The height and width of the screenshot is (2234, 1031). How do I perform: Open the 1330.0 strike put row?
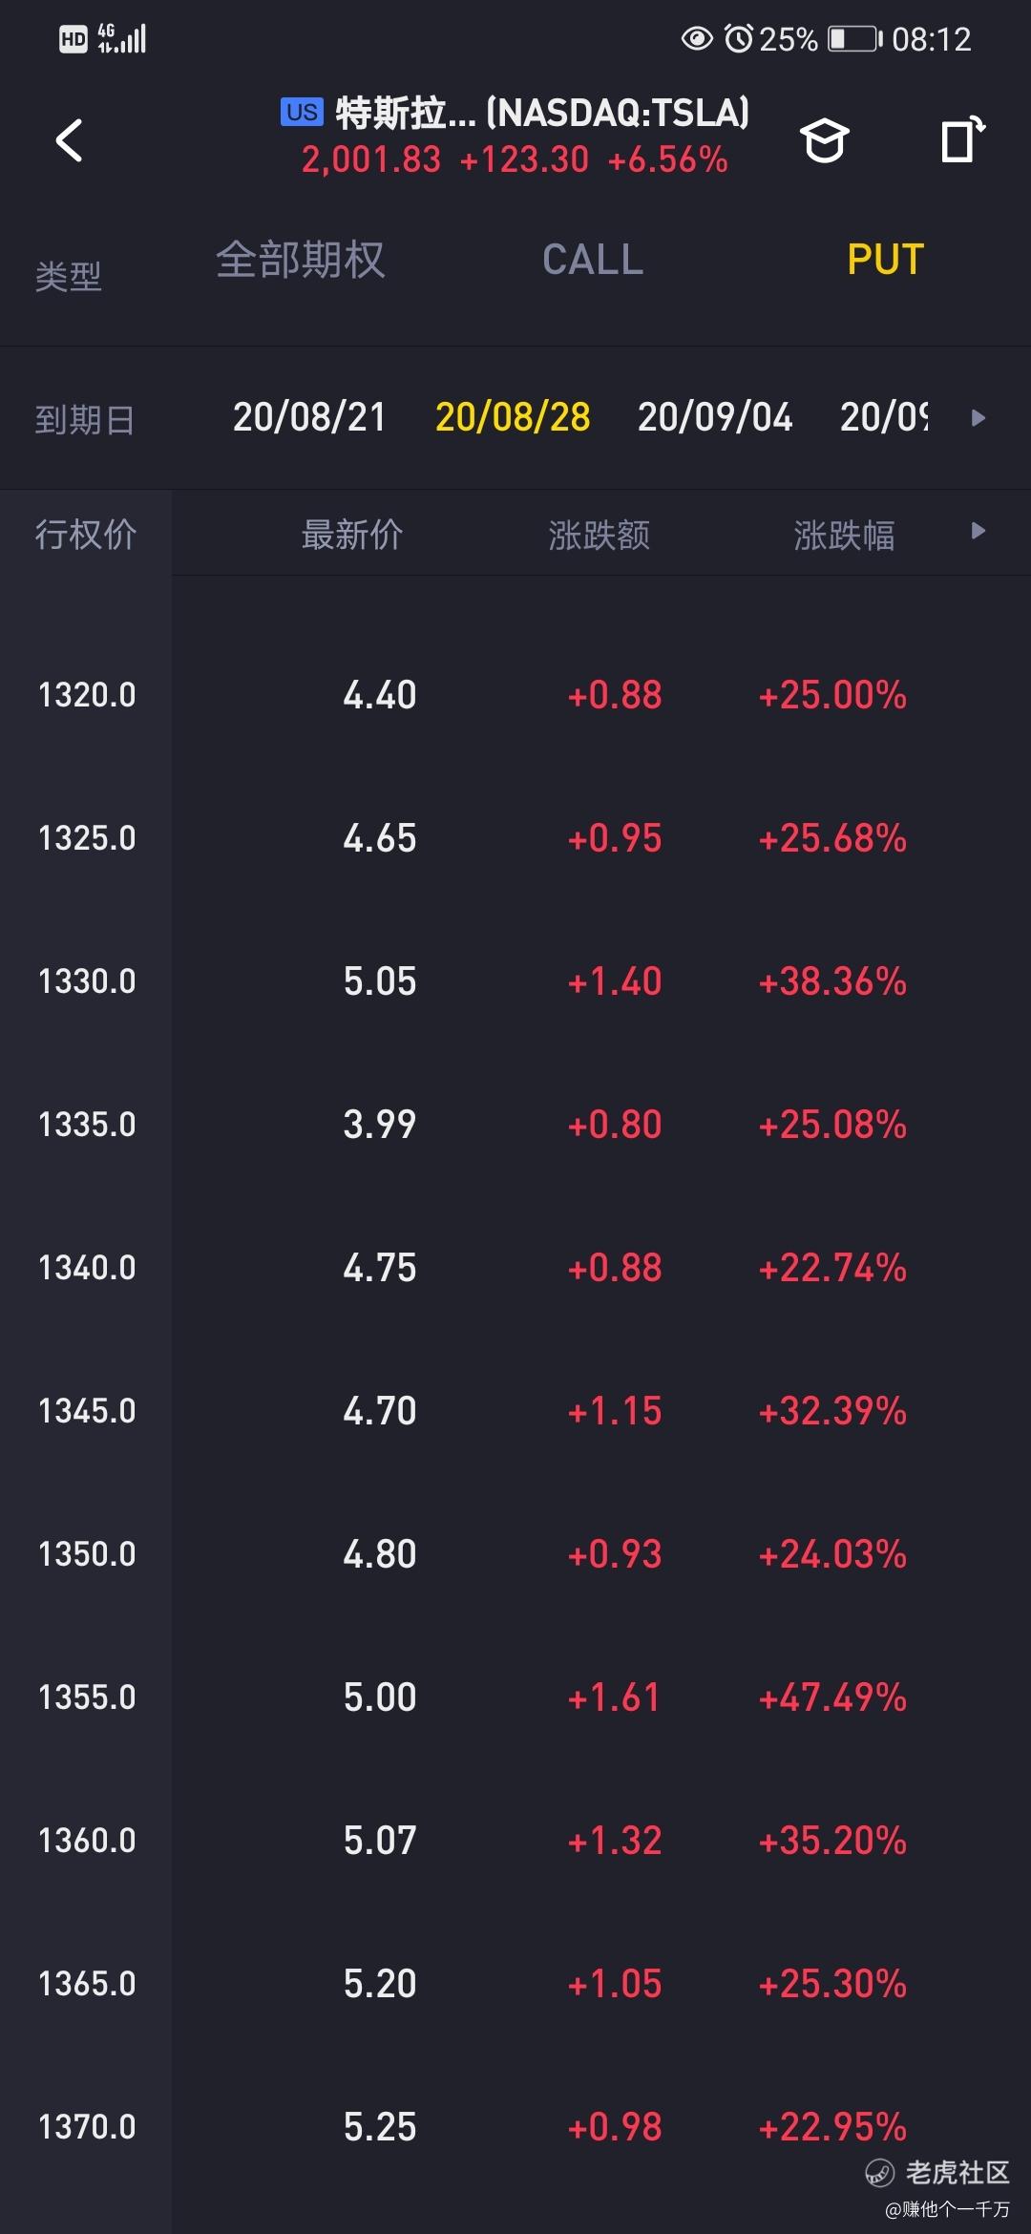[515, 981]
